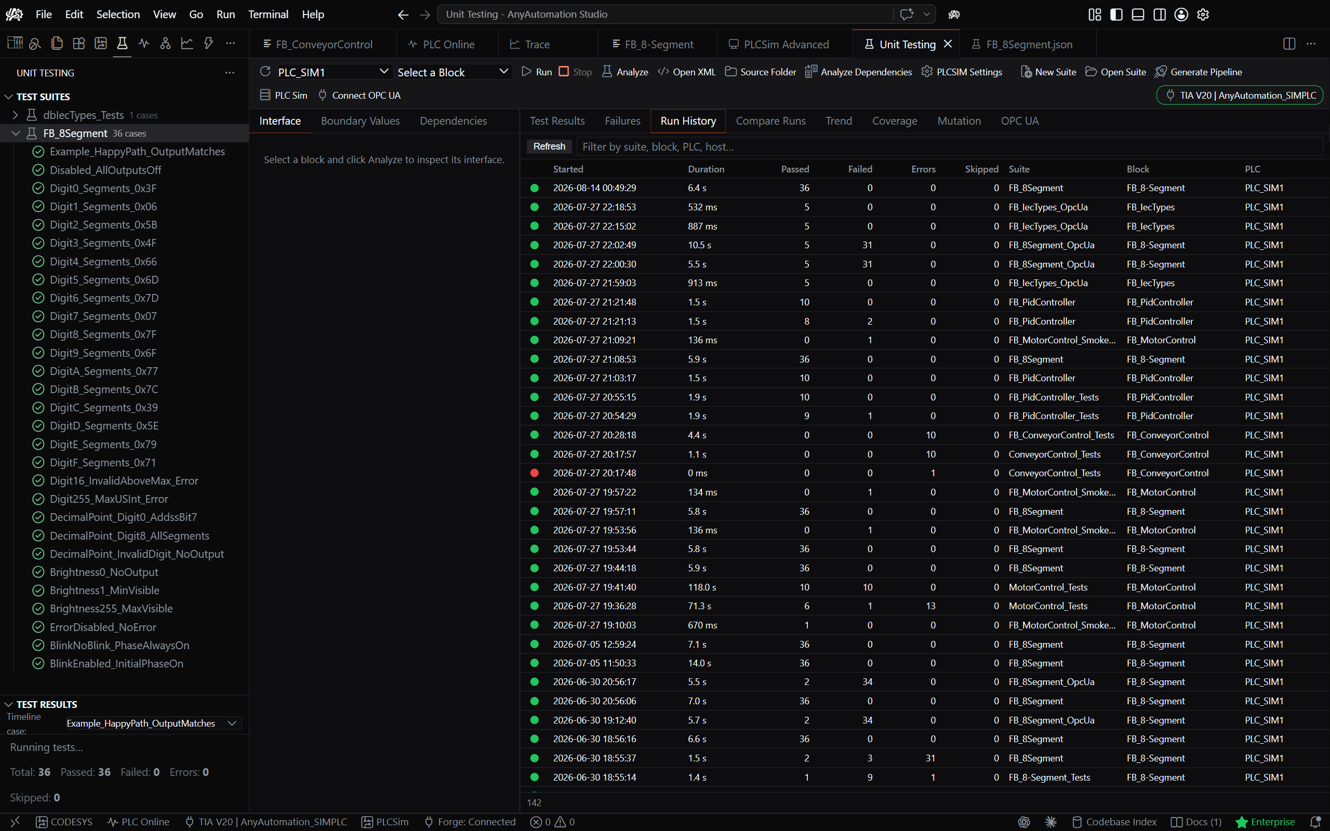Collapse the TEST RESULTS section
This screenshot has width=1330, height=831.
[9, 705]
